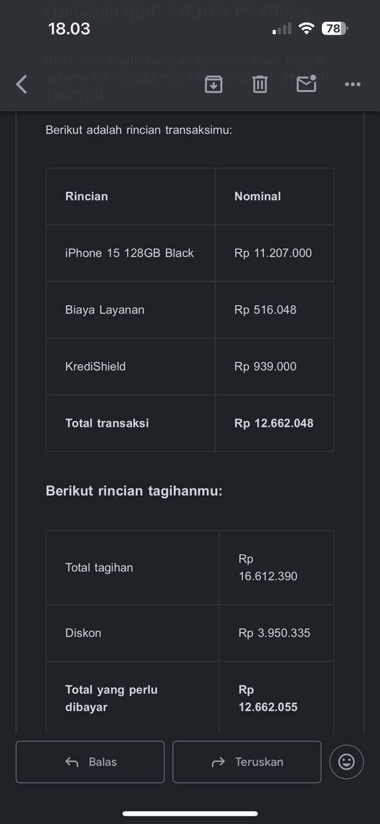Tap the Balas reply button
This screenshot has height=824, width=380.
click(x=90, y=762)
